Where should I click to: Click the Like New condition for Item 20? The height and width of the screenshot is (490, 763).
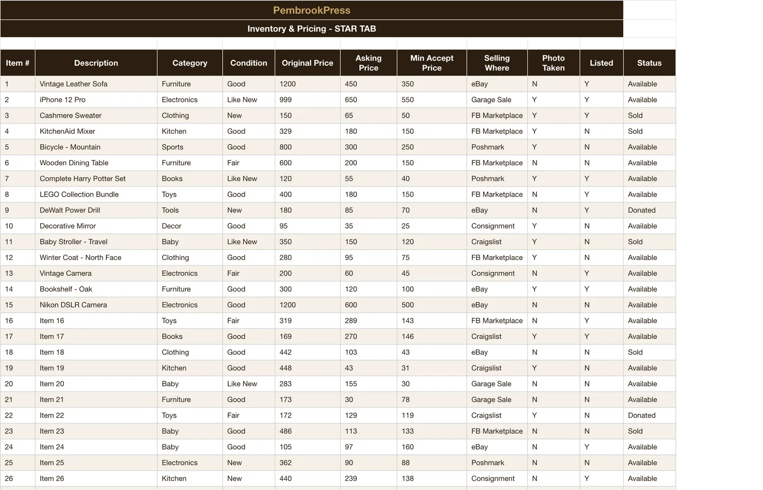coord(248,383)
